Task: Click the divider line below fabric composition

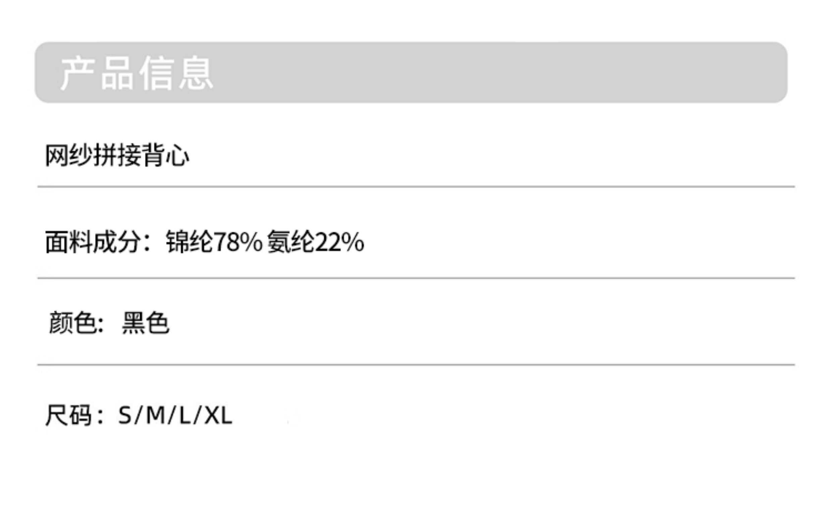Action: (x=416, y=278)
